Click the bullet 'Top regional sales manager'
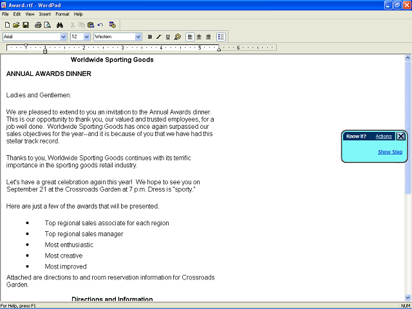This screenshot has height=309, width=412. pos(84,234)
